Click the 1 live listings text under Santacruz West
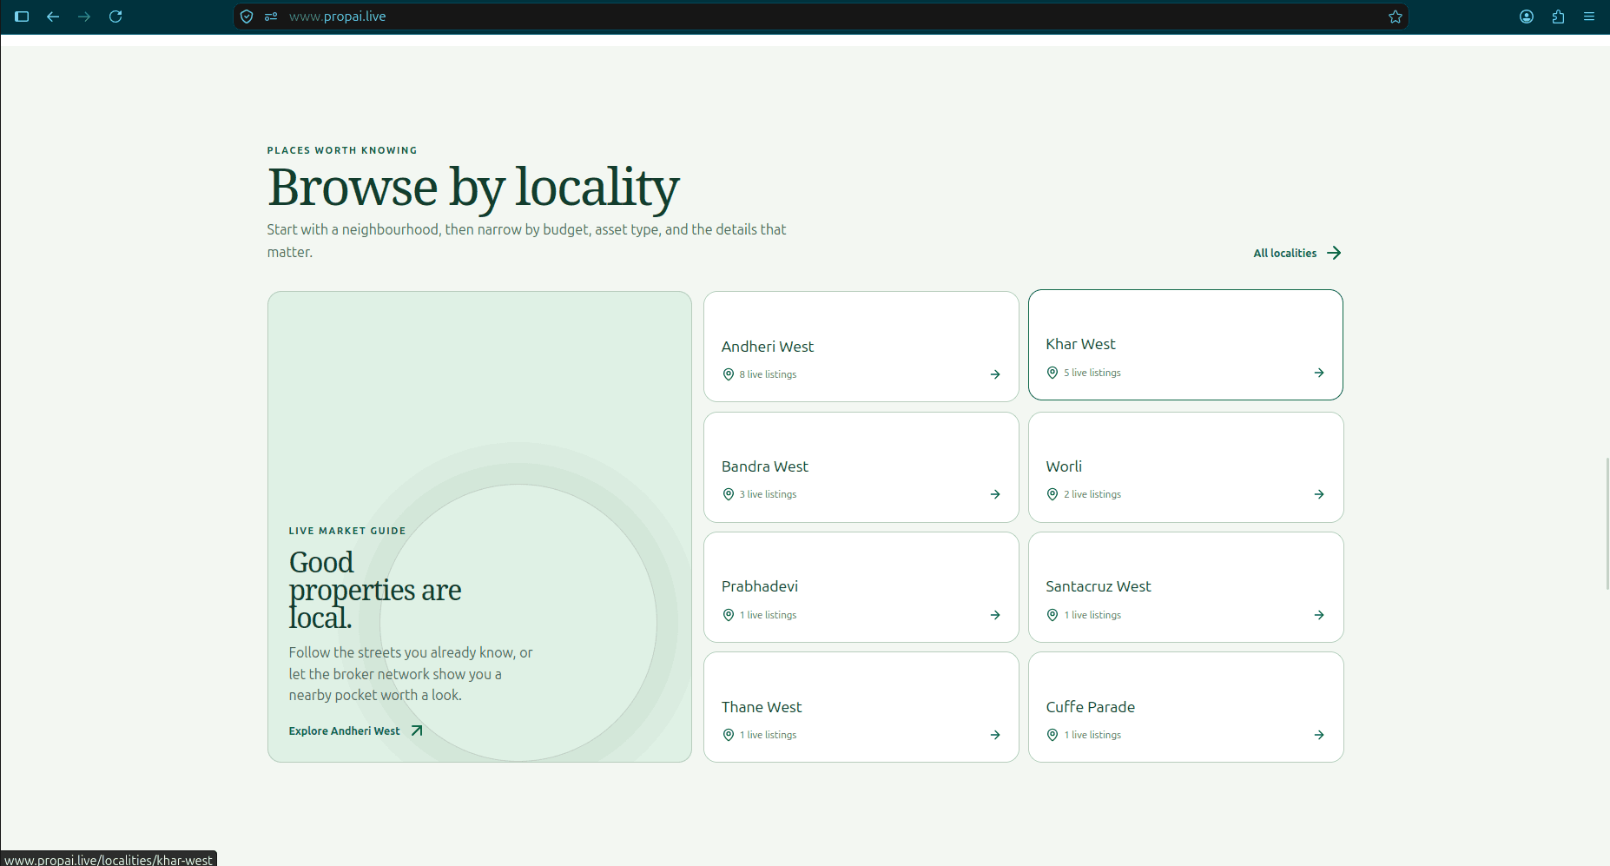Screen dimensions: 1610x866 (x=1092, y=615)
